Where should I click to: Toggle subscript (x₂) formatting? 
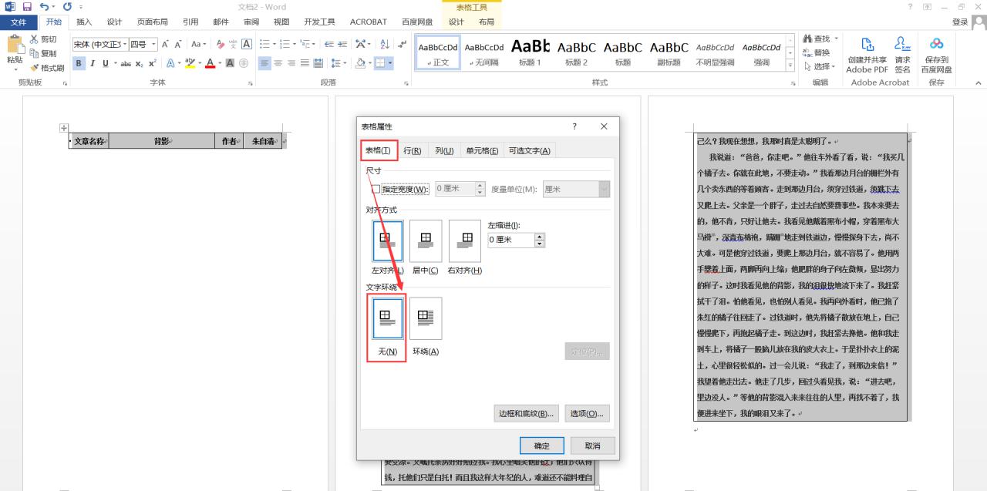coord(140,63)
